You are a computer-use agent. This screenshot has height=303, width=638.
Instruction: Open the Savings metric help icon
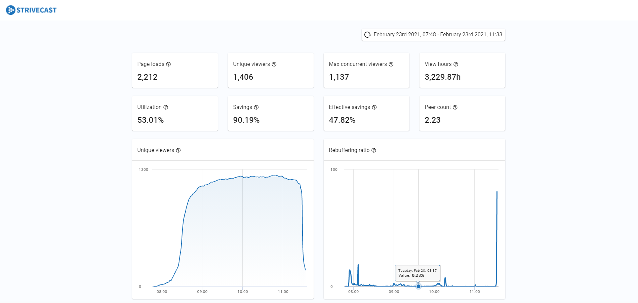pos(256,107)
